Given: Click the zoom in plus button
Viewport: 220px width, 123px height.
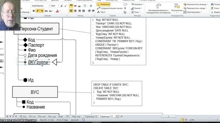Looking at the screenshot, I should (x=217, y=120).
